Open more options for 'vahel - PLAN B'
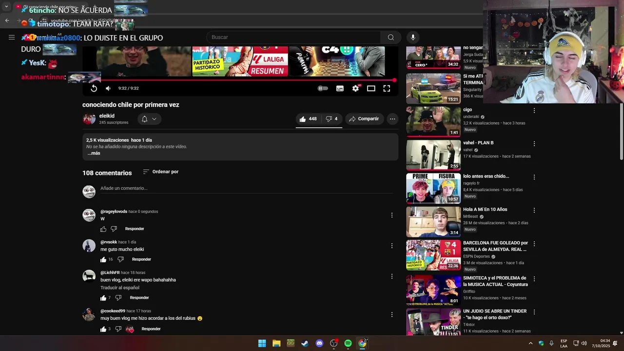This screenshot has height=351, width=624. tap(534, 144)
